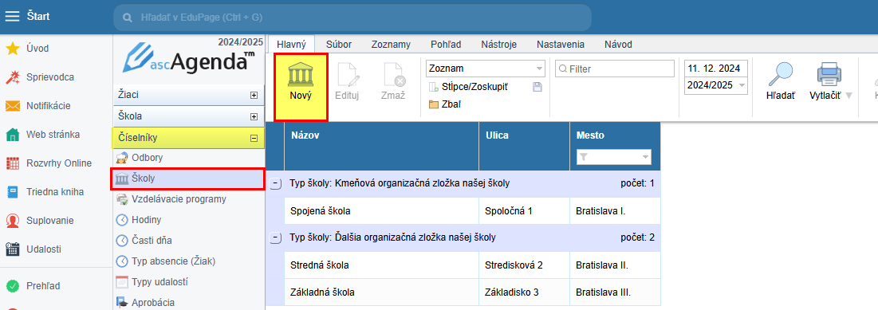878x310 pixels.
Task: Switch to the Zoznamy tab
Action: point(391,44)
